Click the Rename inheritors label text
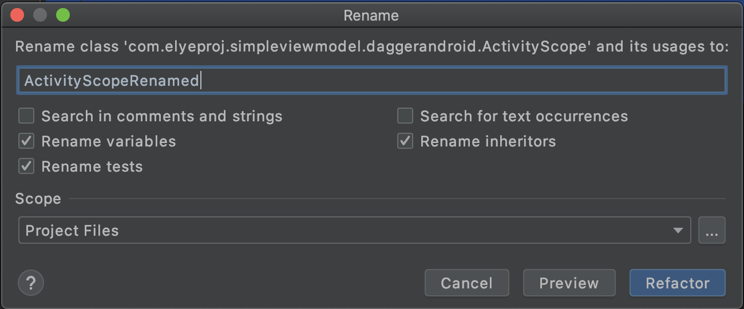744x309 pixels. [x=488, y=141]
